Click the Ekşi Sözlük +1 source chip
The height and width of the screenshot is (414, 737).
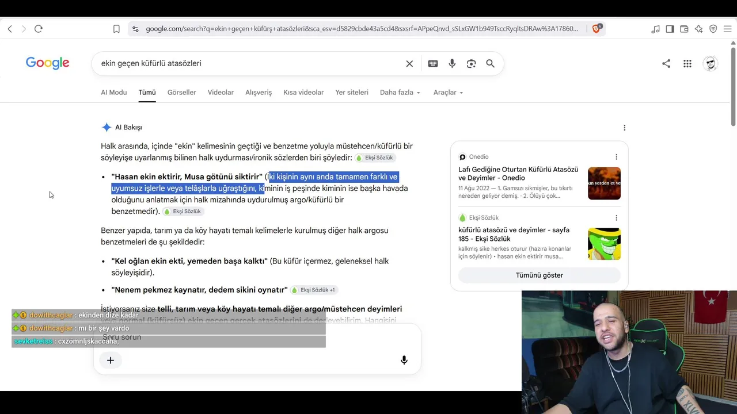click(314, 290)
